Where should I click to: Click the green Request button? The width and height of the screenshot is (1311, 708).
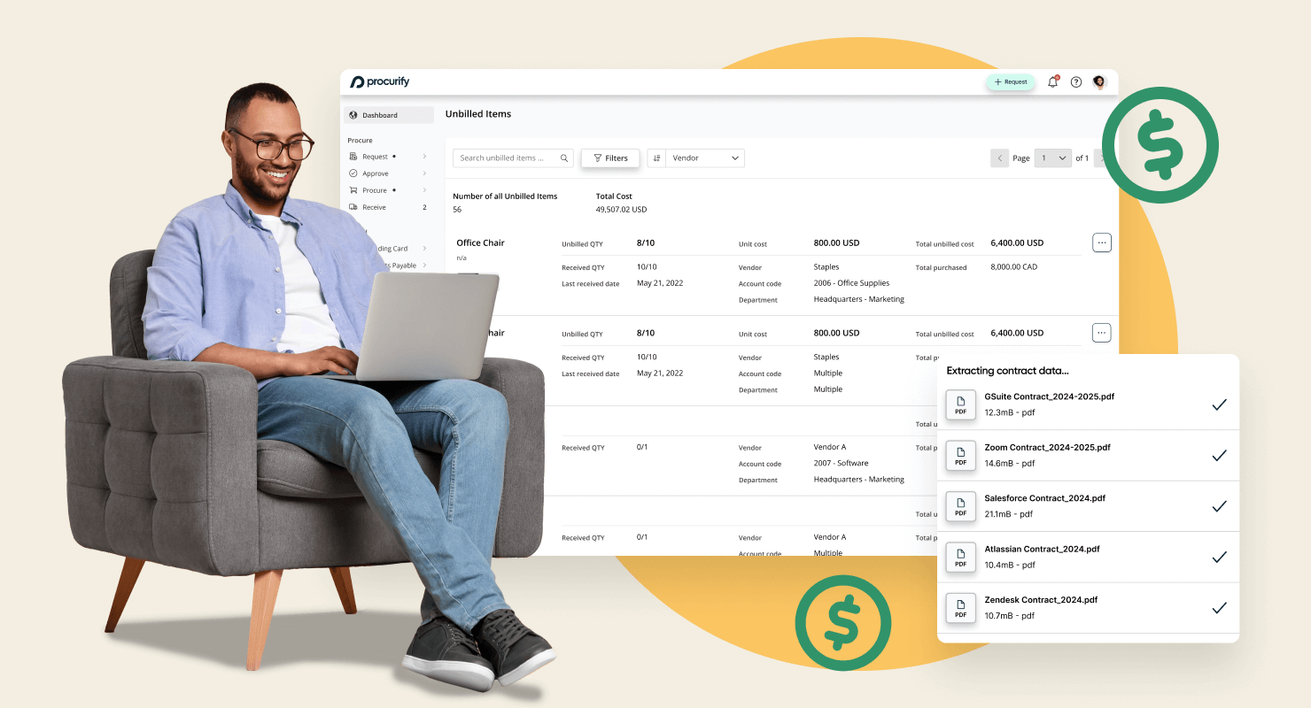pos(1011,81)
